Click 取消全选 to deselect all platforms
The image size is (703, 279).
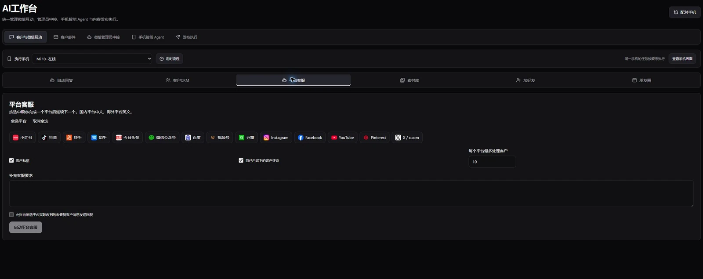(x=40, y=121)
